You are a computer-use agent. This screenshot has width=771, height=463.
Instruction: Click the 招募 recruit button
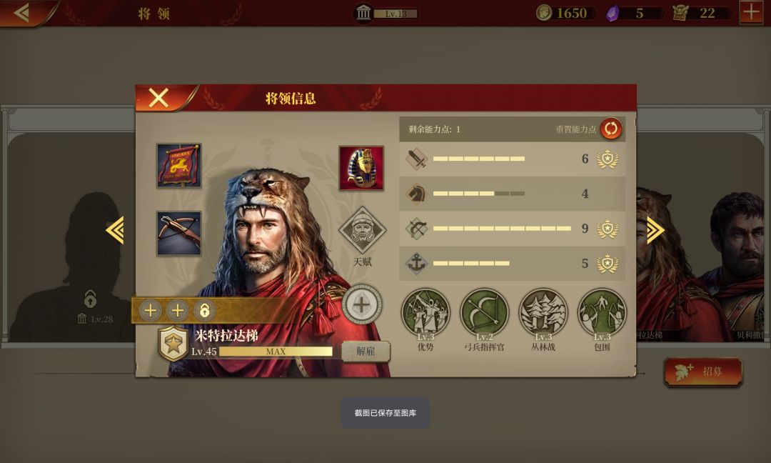point(703,372)
